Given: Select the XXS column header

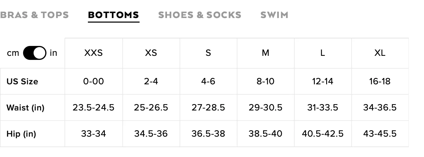Looking at the screenshot, I should coord(93,53).
